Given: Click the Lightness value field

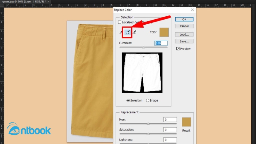Looking at the screenshot, I should point(170,140).
